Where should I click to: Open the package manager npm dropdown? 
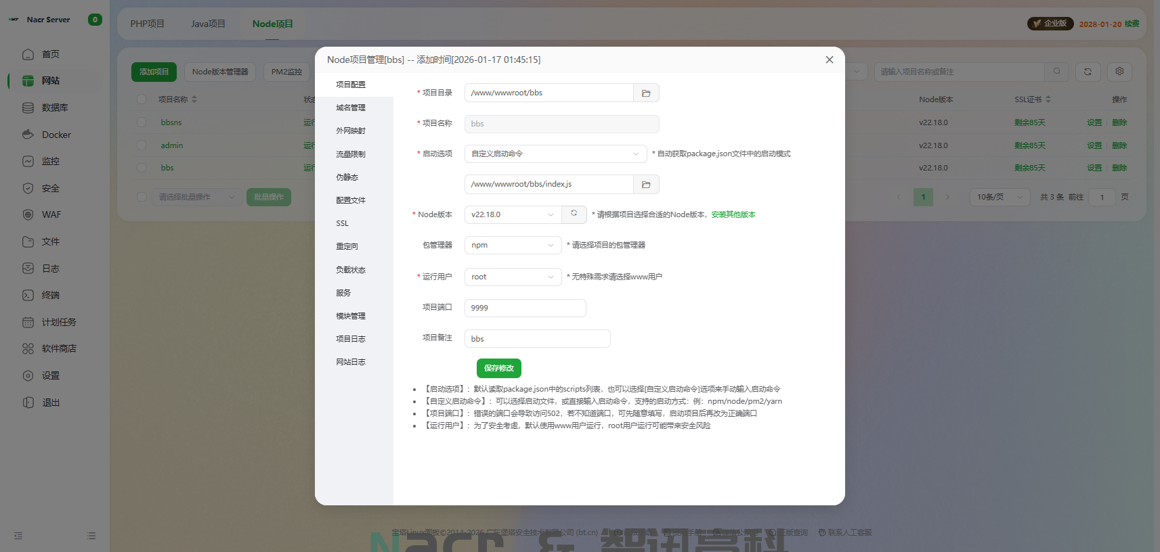pos(513,246)
